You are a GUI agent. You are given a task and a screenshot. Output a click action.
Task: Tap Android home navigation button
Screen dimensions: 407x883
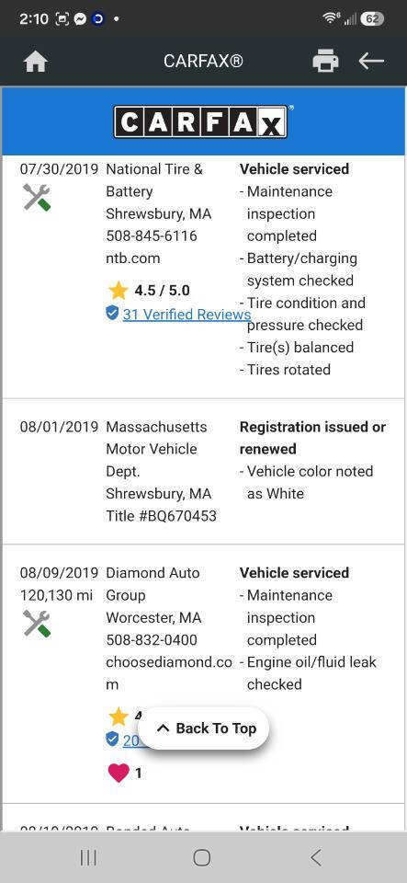[x=202, y=857]
